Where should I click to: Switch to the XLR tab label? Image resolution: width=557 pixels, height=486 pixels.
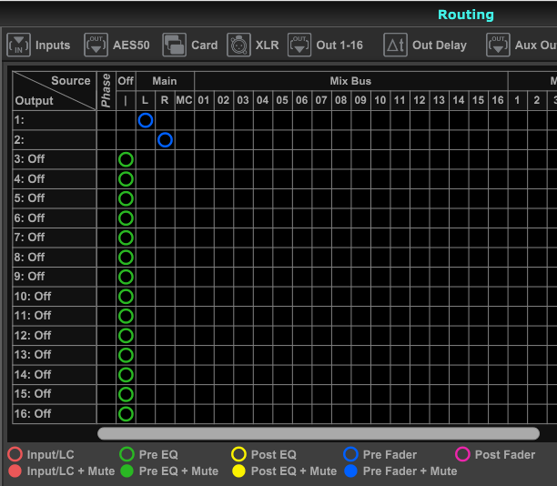pos(267,46)
